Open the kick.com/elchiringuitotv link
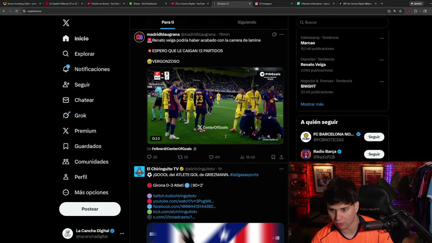Image resolution: width=432 pixels, height=243 pixels. pos(175,212)
